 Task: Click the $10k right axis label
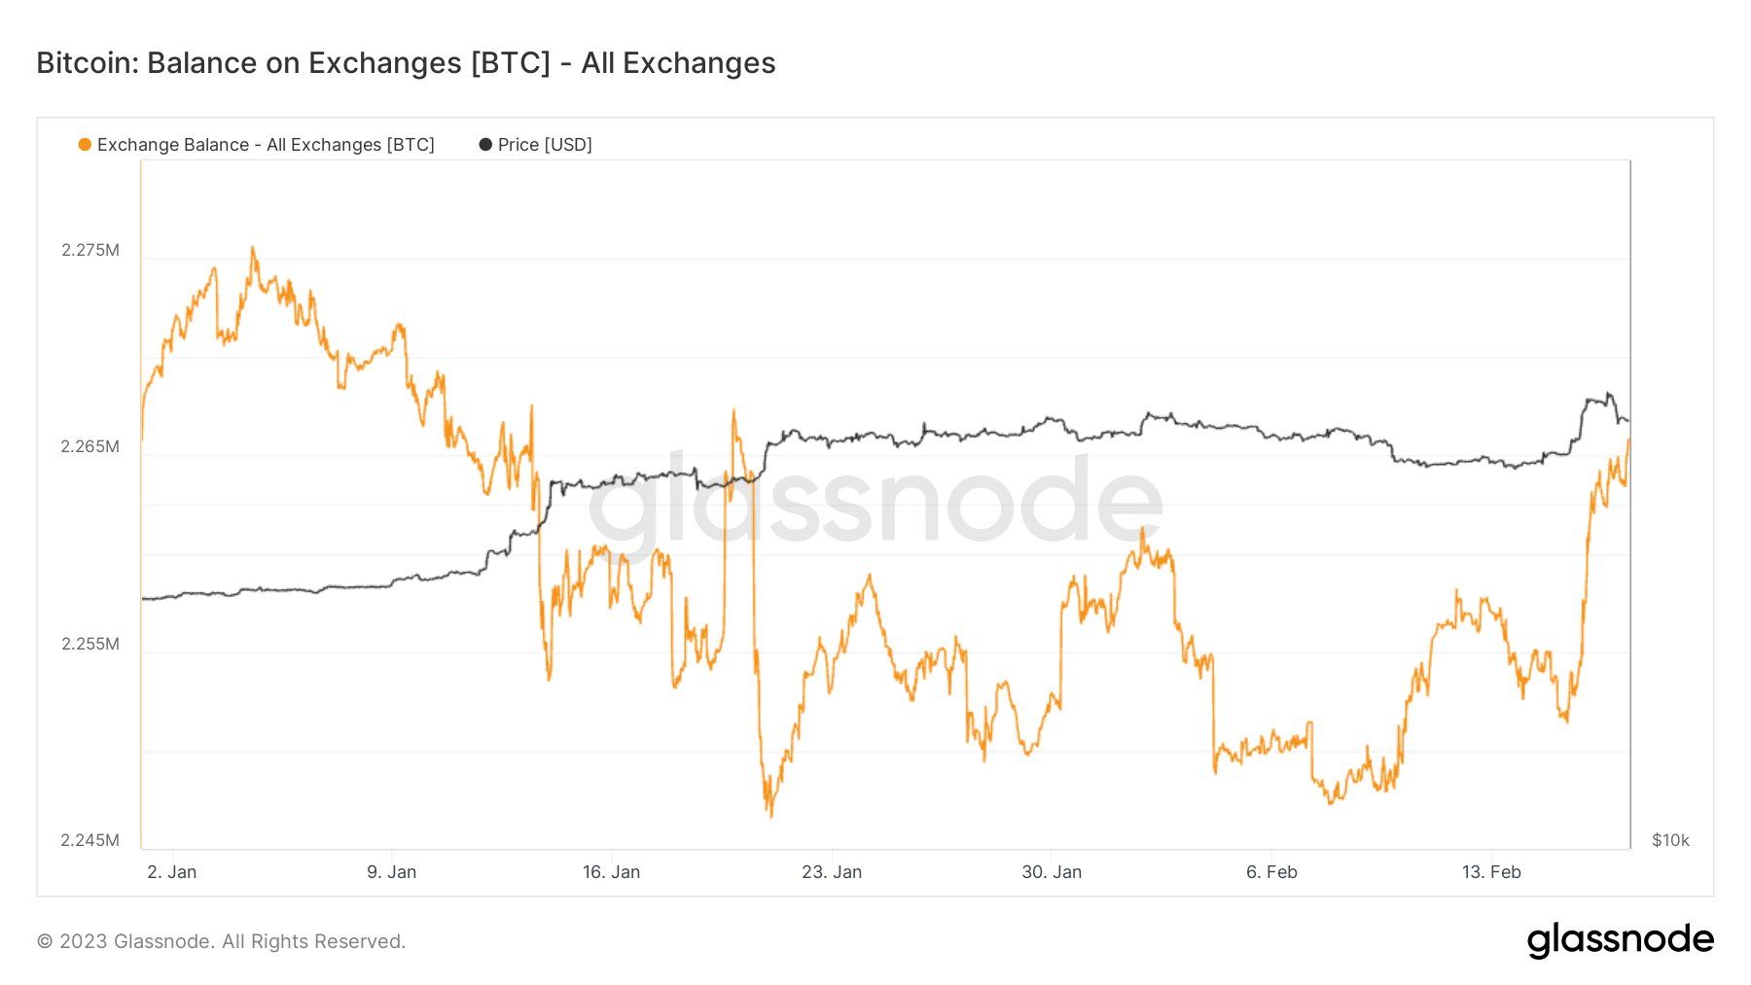click(x=1670, y=840)
